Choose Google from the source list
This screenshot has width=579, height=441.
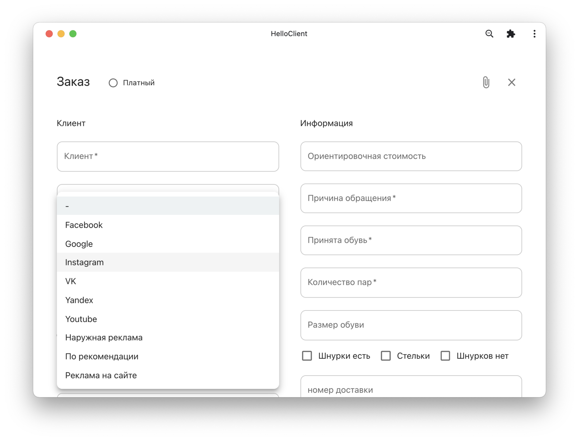168,244
